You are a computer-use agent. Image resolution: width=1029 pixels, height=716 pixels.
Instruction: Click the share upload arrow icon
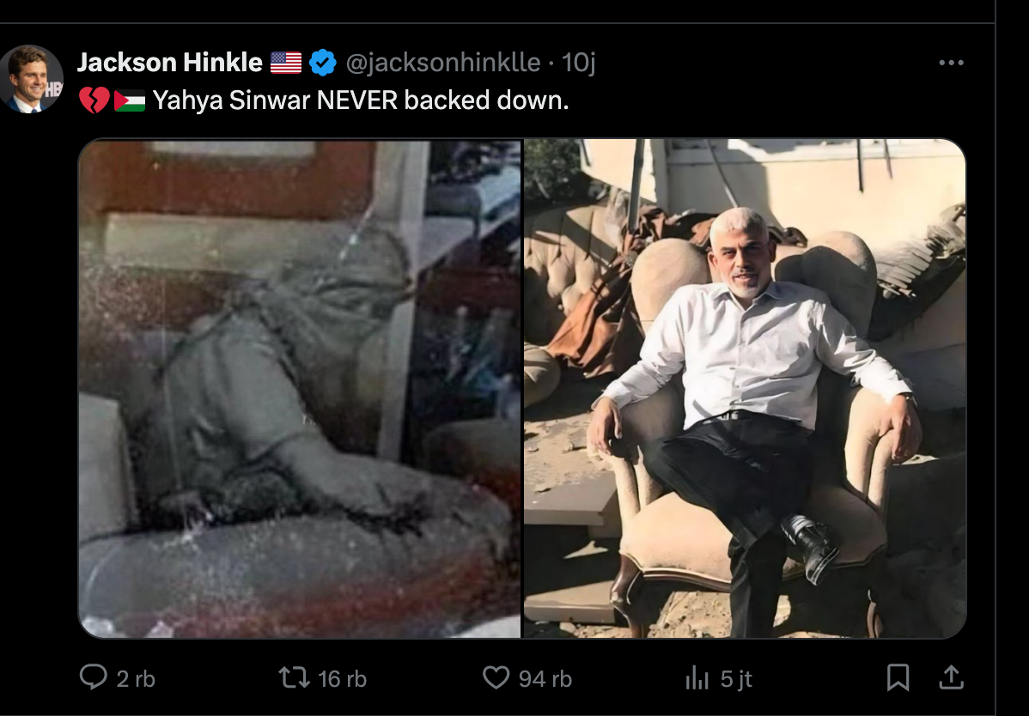click(950, 677)
